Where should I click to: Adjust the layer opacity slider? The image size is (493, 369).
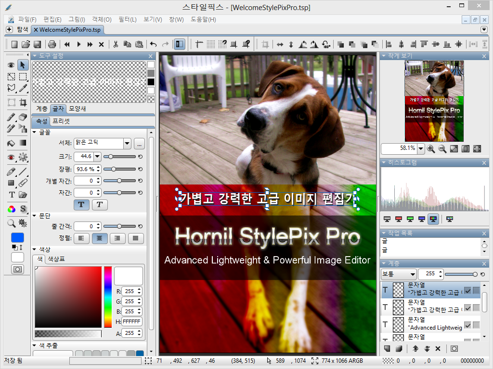(x=461, y=274)
